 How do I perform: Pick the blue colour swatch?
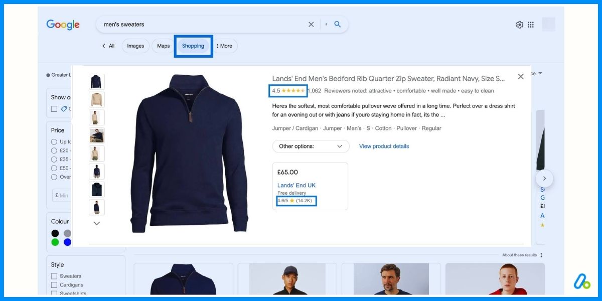click(x=67, y=242)
